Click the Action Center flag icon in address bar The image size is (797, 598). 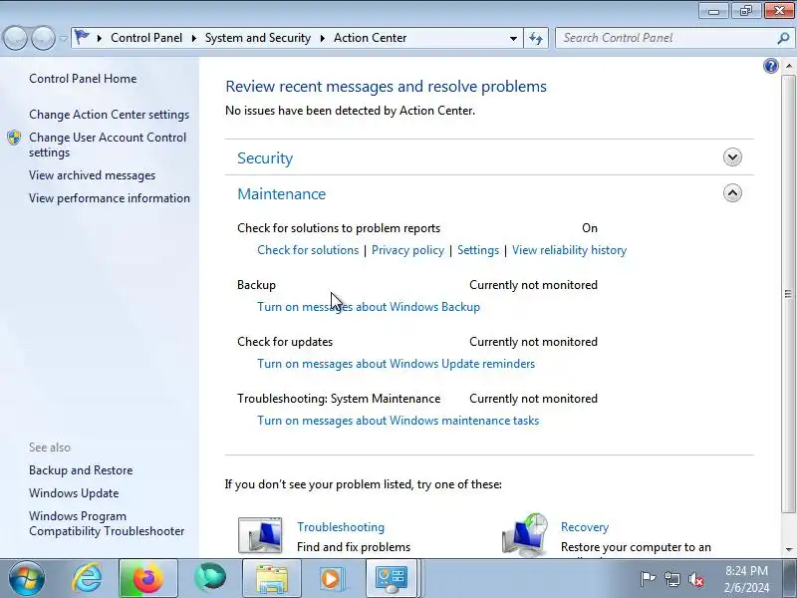pos(82,37)
